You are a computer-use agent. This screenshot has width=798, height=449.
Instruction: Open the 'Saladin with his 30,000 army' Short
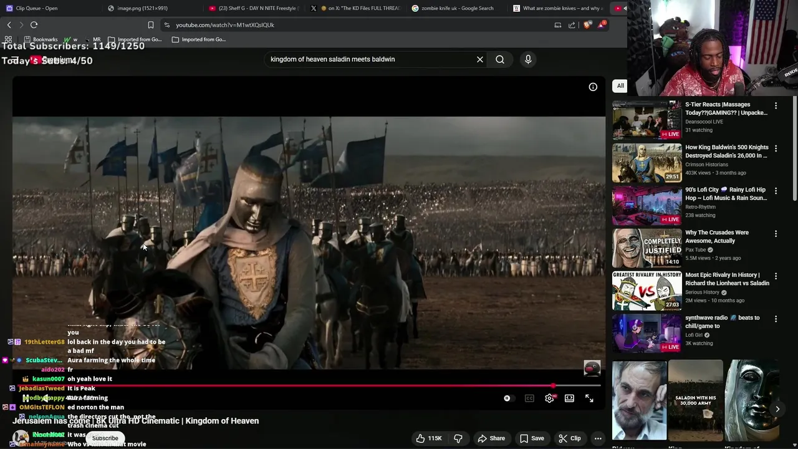pyautogui.click(x=695, y=400)
